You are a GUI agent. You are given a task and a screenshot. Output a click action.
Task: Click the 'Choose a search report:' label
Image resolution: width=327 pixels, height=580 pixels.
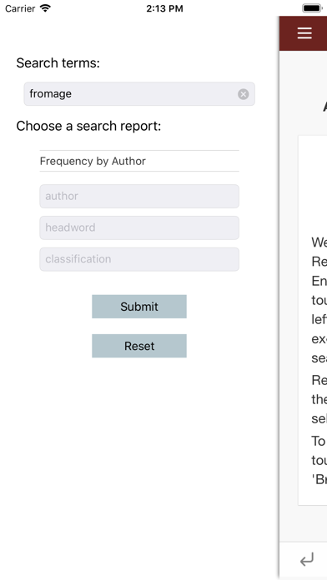point(89,126)
